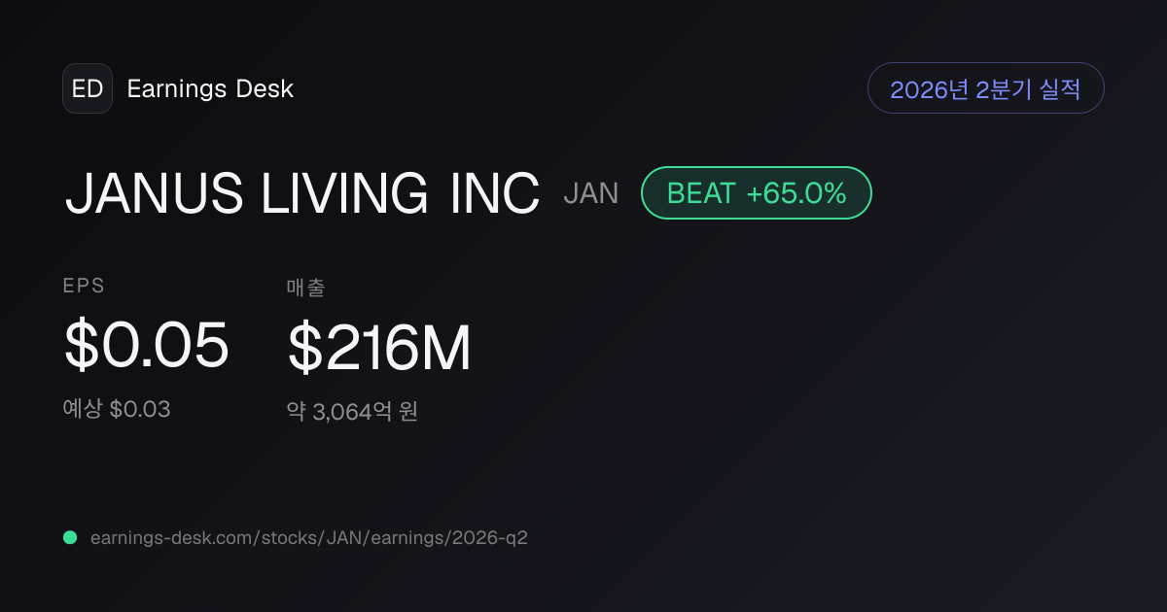The image size is (1167, 612).
Task: Select the JAN ticker symbol next to title
Action: coord(591,193)
